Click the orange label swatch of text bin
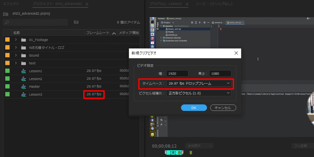 pos(7,63)
